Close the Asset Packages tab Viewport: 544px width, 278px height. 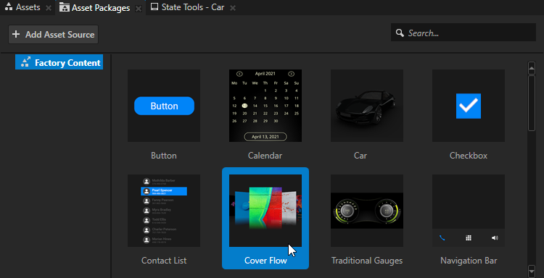click(139, 8)
